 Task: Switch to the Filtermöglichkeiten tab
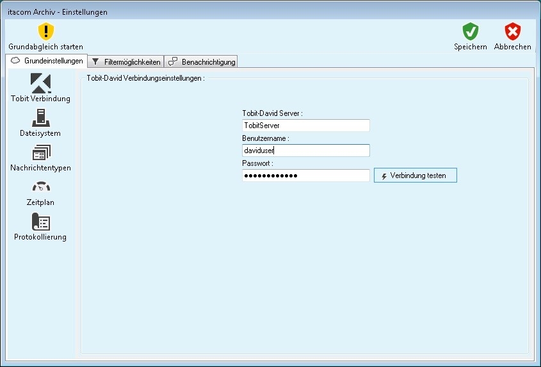click(x=126, y=61)
